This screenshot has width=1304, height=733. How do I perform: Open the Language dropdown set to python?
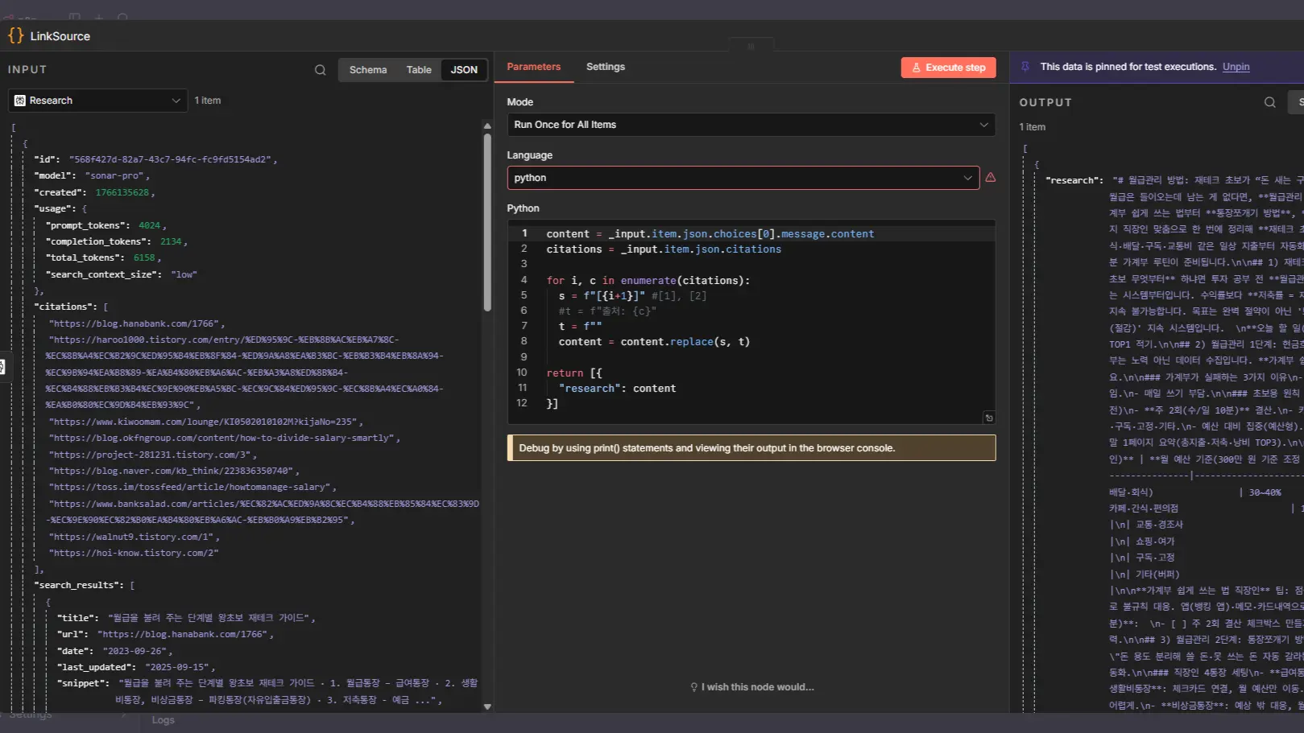click(743, 178)
